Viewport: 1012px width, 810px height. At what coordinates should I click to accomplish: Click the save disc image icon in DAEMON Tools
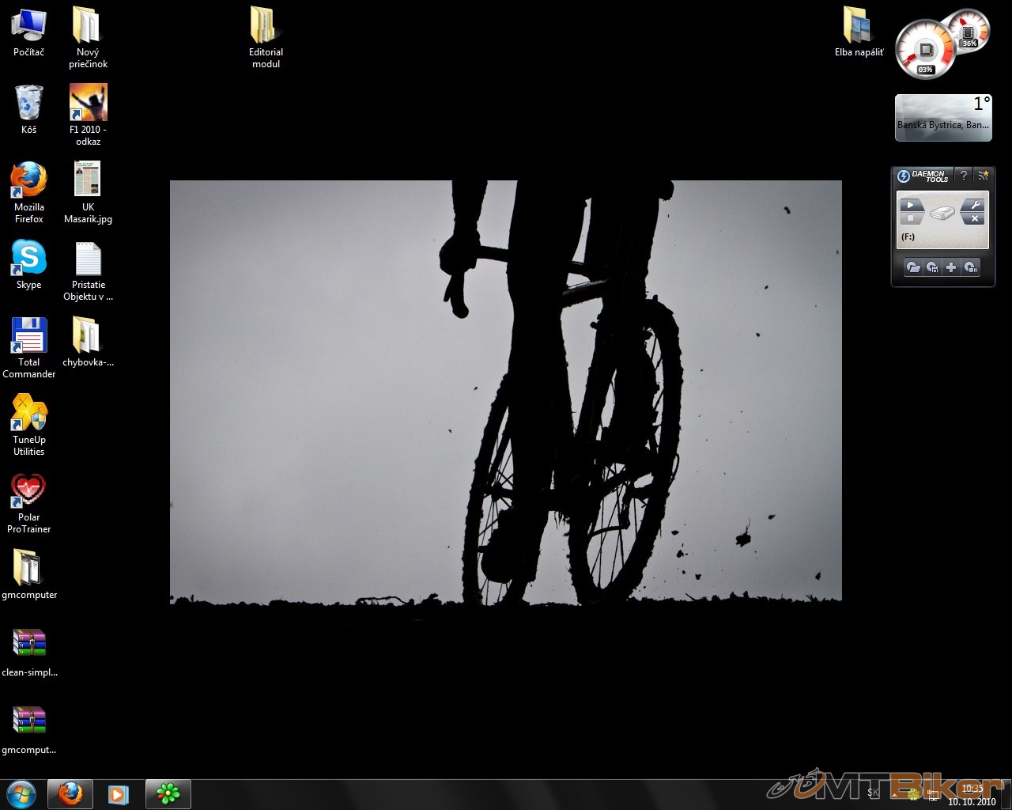[932, 267]
